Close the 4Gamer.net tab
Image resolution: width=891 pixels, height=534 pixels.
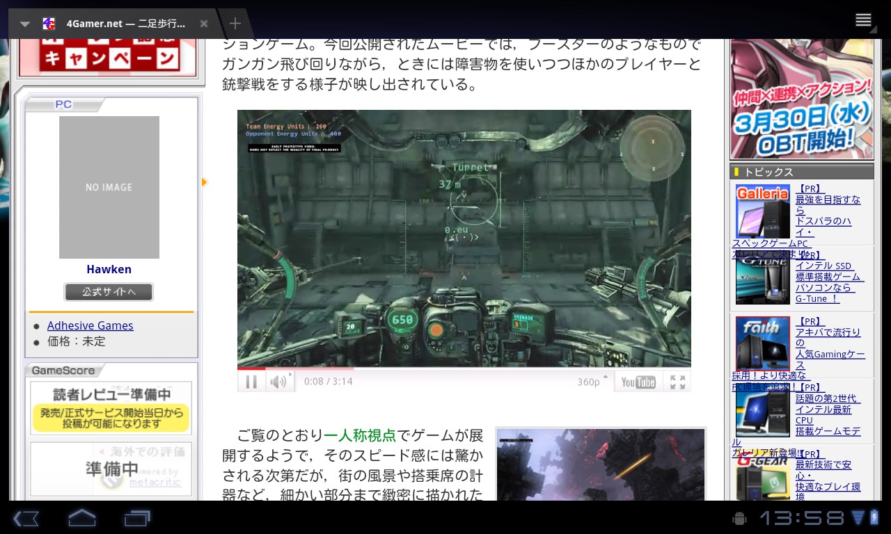pyautogui.click(x=204, y=24)
